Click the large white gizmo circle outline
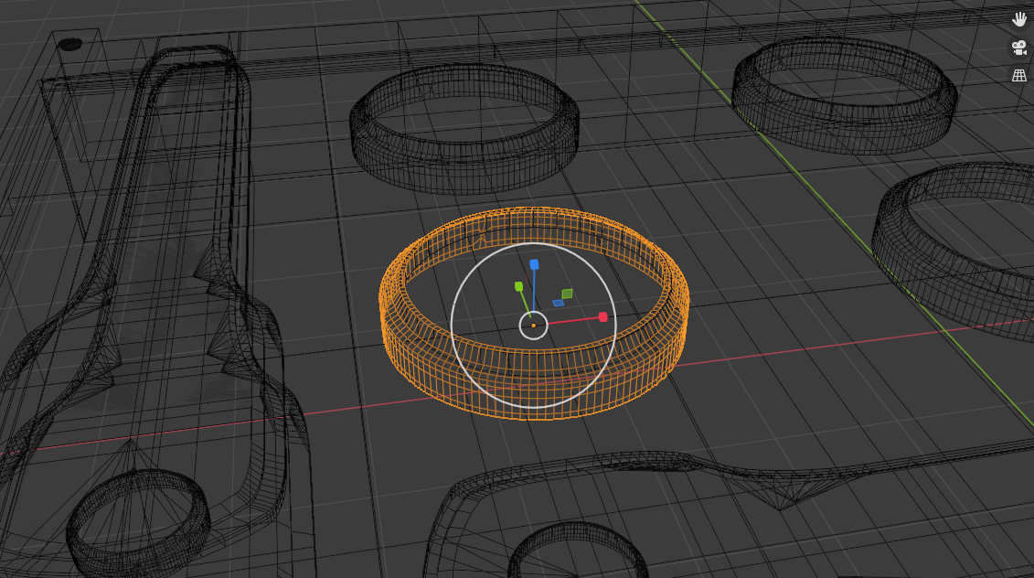This screenshot has height=578, width=1034. pos(453,325)
